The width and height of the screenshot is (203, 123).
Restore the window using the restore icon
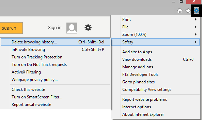tap(182, 2)
